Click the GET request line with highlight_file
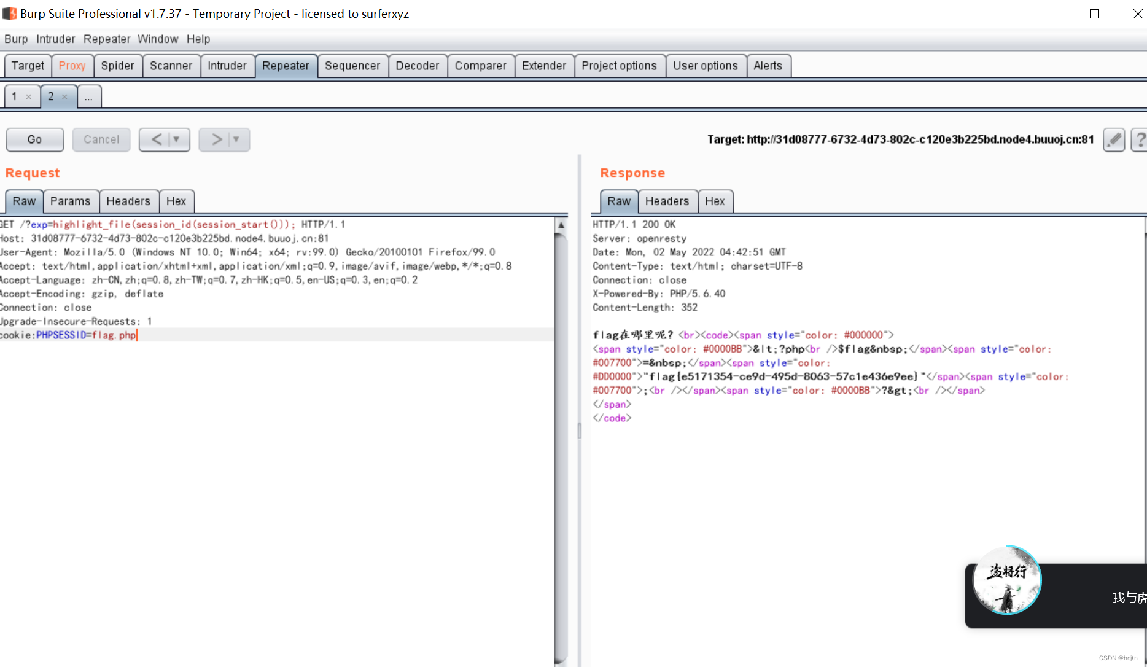 173,225
